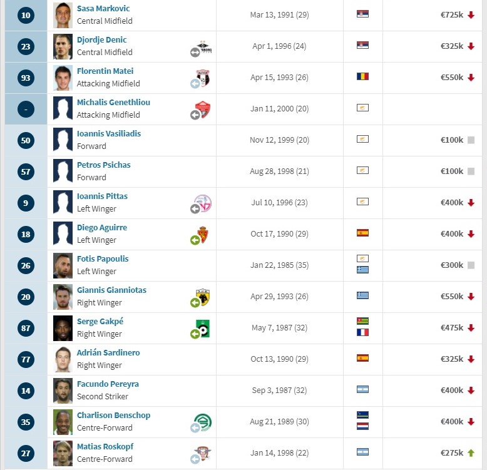Click Michalis Genethliou's red club crest
This screenshot has width=487, height=470.
click(x=203, y=110)
